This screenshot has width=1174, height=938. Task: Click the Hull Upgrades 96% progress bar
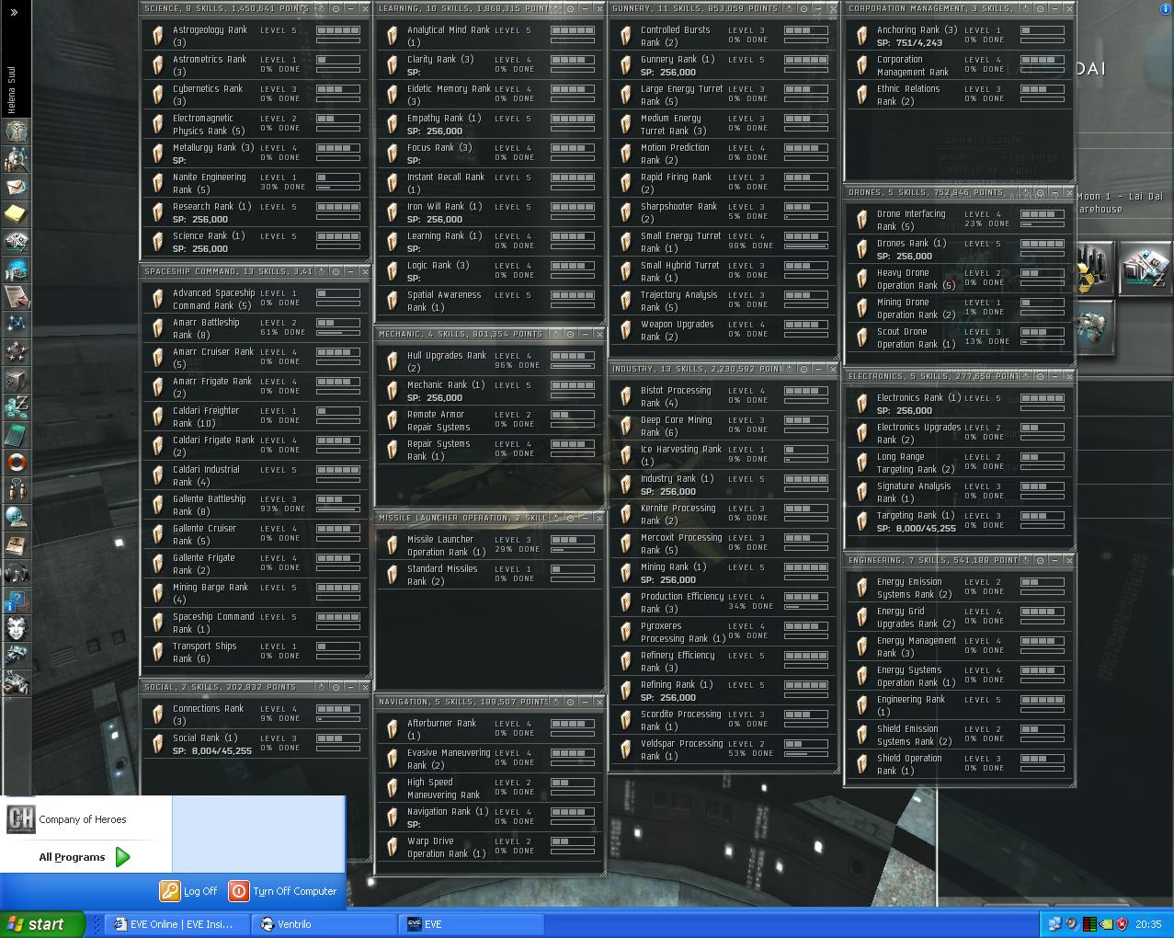(573, 366)
